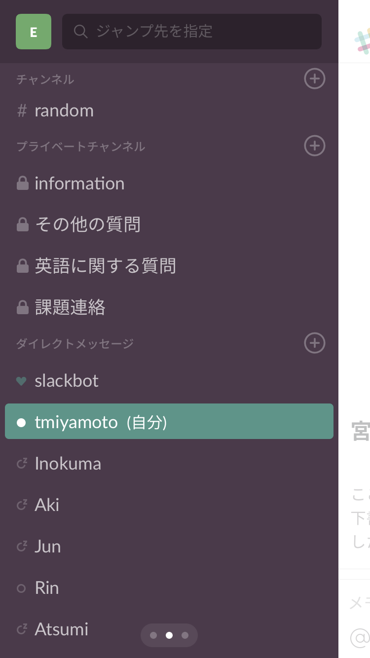Open the direct message with Rin

click(x=169, y=588)
